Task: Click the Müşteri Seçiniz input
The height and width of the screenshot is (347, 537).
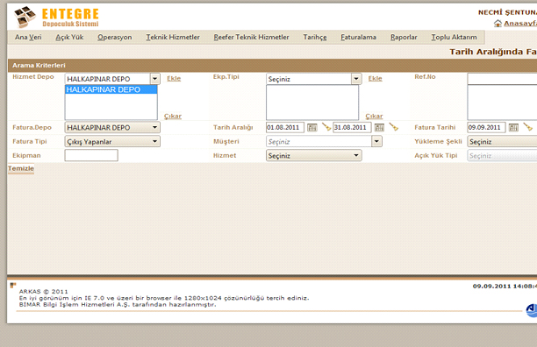Action: tap(319, 142)
